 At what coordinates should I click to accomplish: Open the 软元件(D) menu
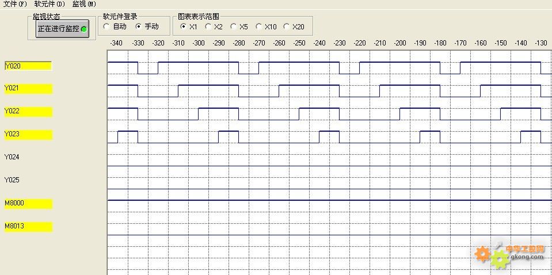pyautogui.click(x=50, y=4)
